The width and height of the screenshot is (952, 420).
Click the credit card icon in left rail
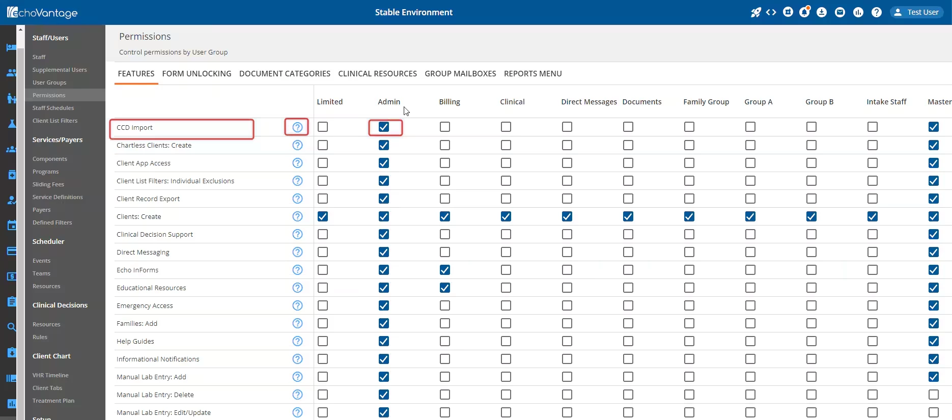tap(11, 251)
